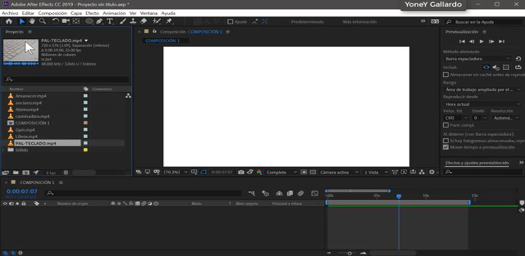This screenshot has width=525, height=256.
Task: Select the Pen tool
Action: (x=99, y=22)
